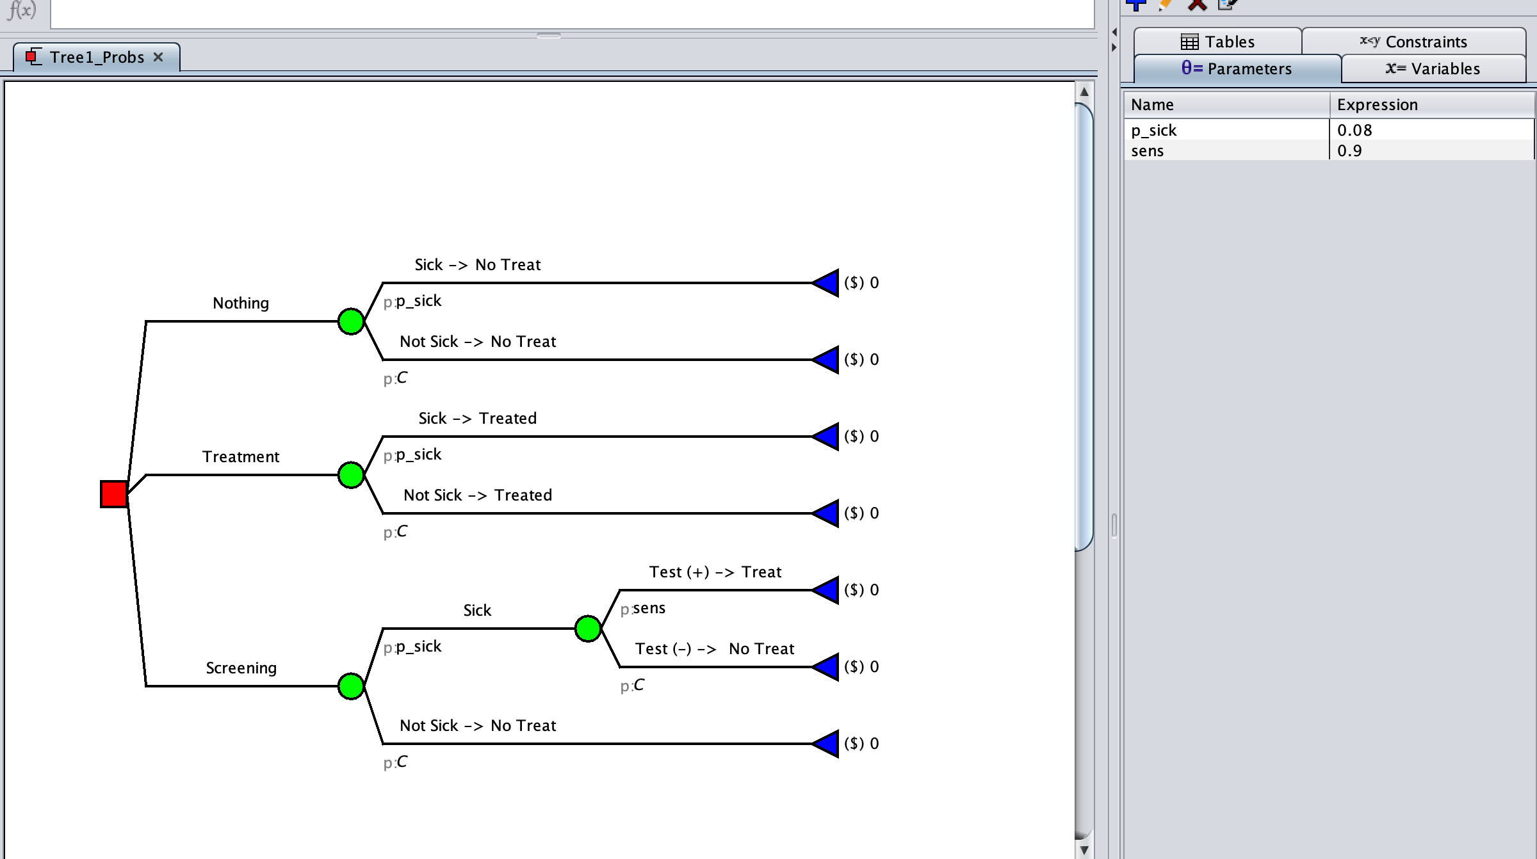
Task: Select the p_sick parameter row
Action: point(1226,130)
